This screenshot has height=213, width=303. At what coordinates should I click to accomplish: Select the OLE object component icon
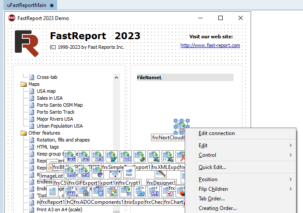154,192
